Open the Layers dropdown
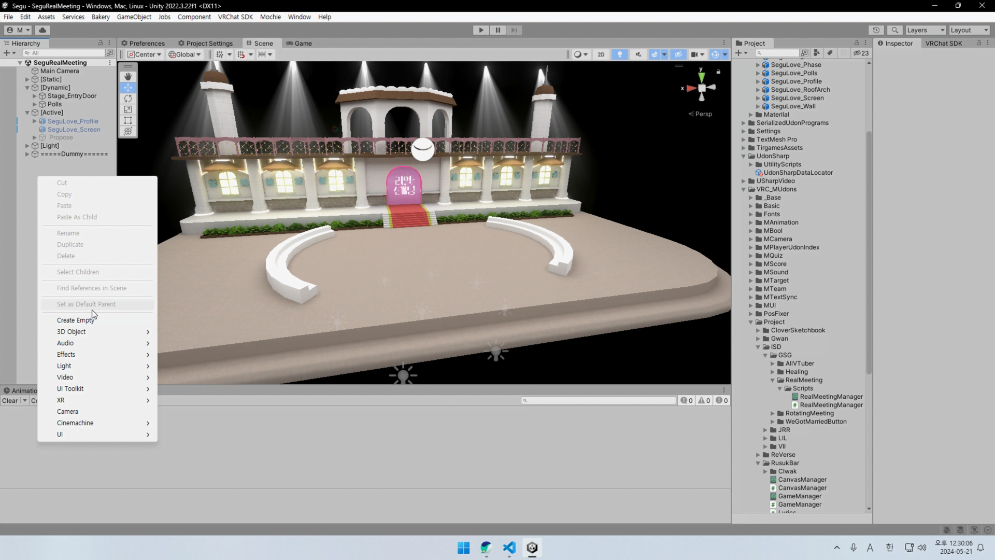The image size is (995, 560). click(x=926, y=30)
